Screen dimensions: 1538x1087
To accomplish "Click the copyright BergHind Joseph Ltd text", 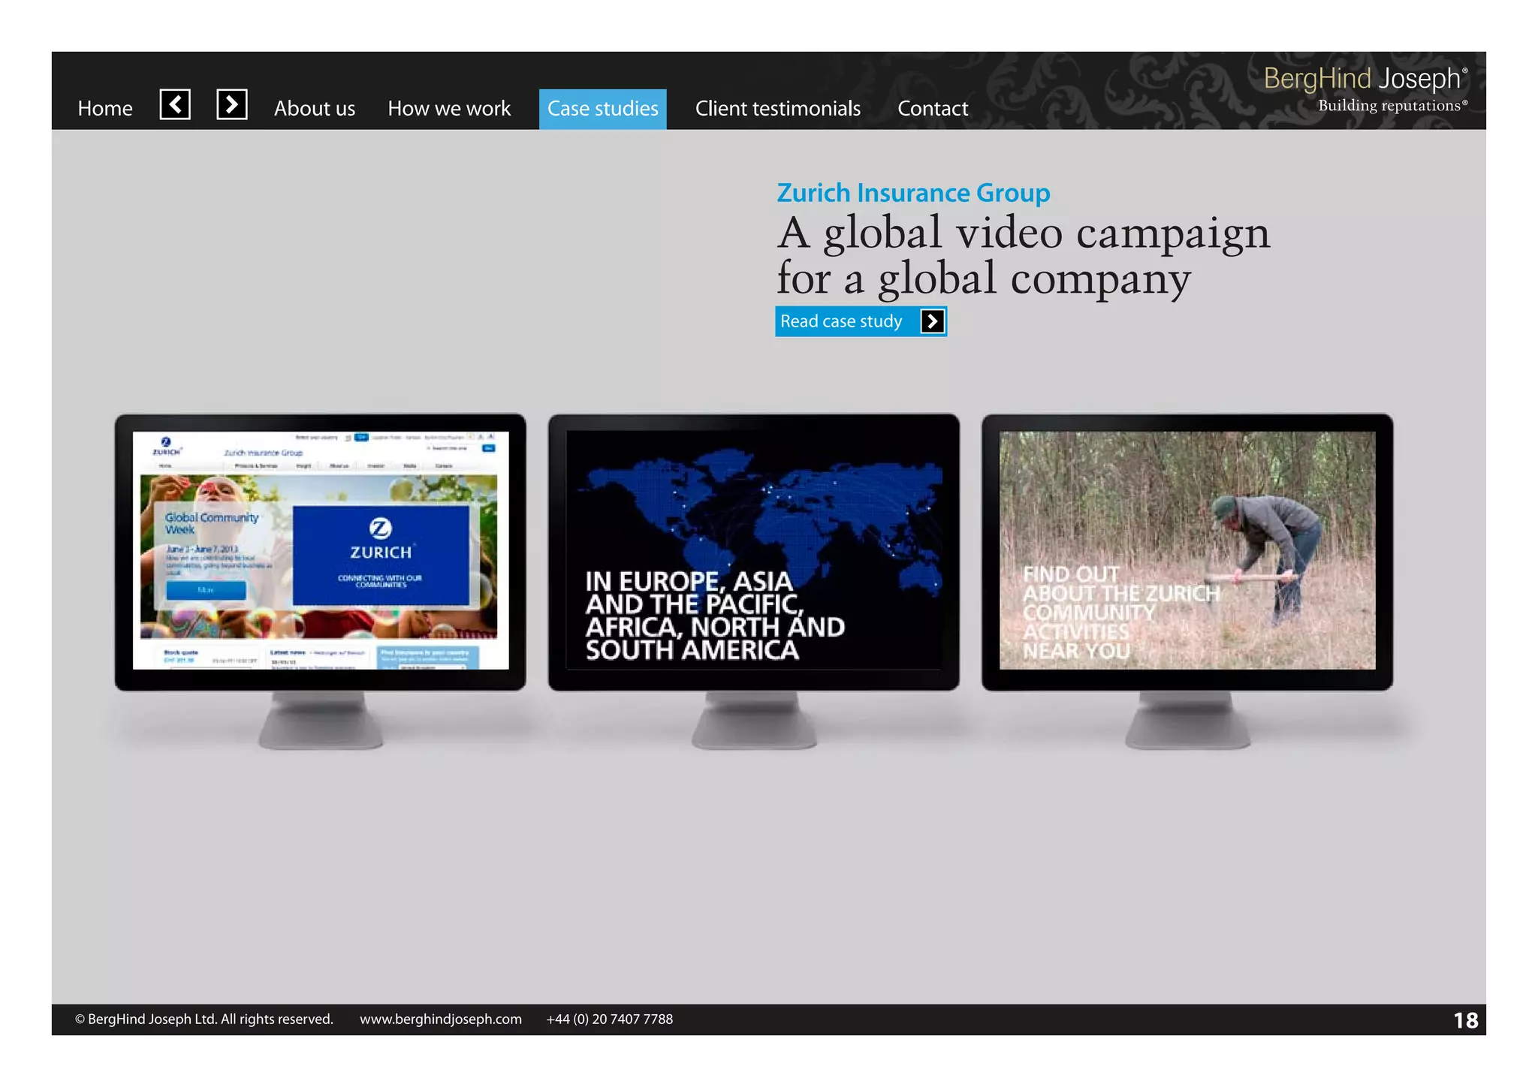I will coord(204,1019).
